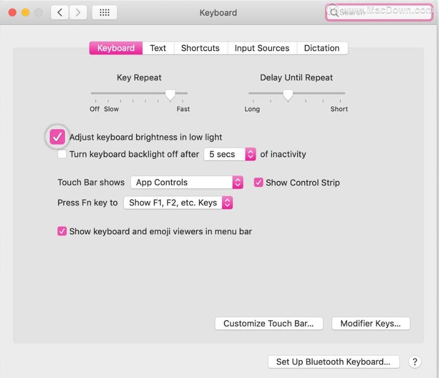
Task: Click the red close window button
Action: click(12, 13)
